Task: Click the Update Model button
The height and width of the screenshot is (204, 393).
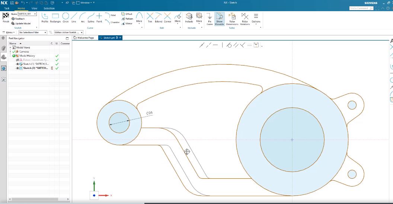Action: pyautogui.click(x=21, y=23)
